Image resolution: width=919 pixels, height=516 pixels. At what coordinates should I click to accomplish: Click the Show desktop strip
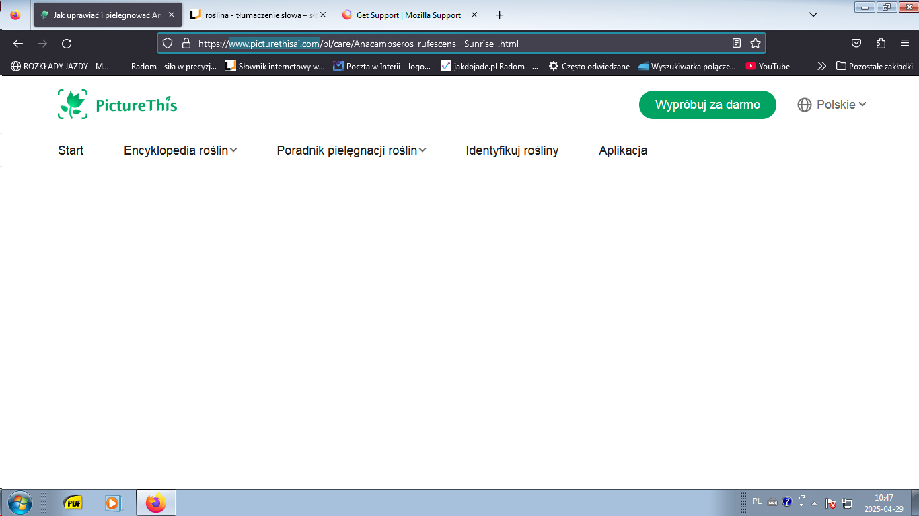[914, 503]
